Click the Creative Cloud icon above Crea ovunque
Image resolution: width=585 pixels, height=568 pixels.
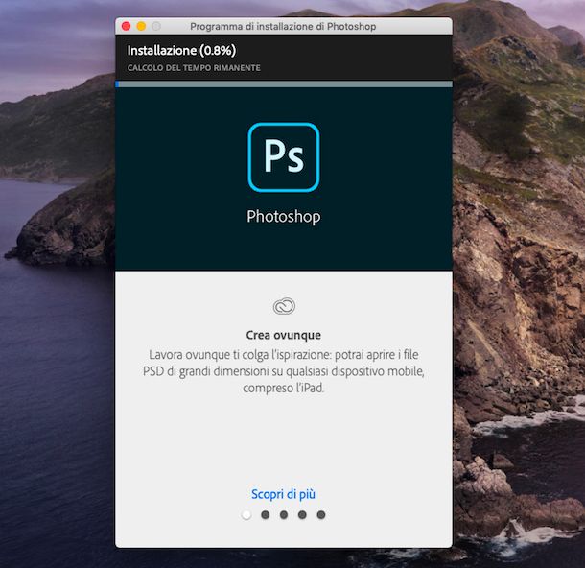(x=284, y=306)
